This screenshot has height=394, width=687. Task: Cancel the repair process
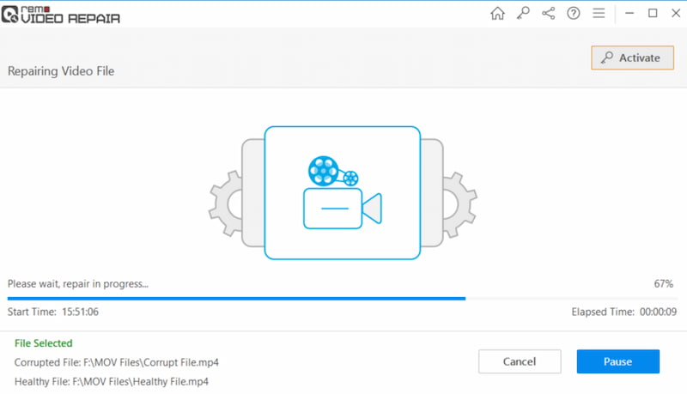pos(520,361)
